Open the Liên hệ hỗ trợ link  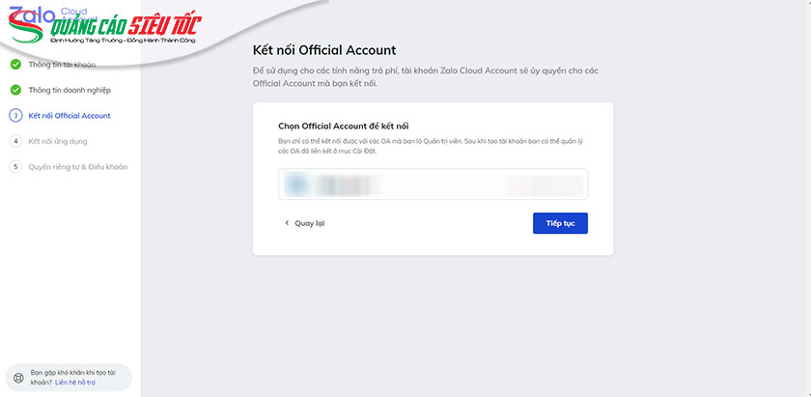point(75,383)
